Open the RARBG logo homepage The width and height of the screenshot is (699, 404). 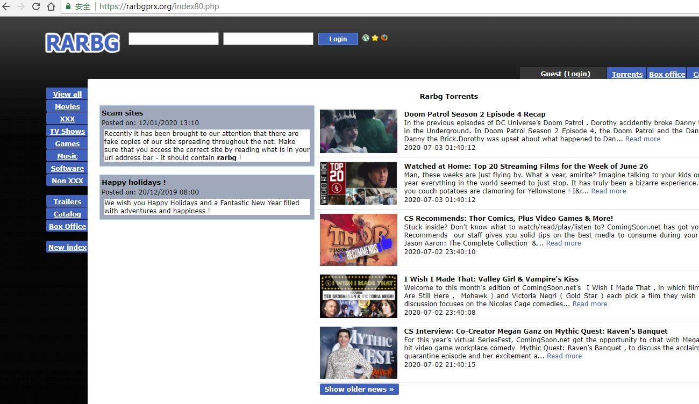(82, 42)
